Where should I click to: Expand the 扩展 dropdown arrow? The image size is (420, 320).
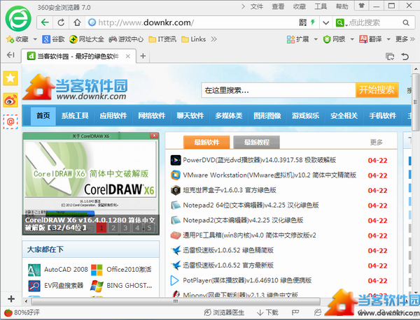(316, 39)
